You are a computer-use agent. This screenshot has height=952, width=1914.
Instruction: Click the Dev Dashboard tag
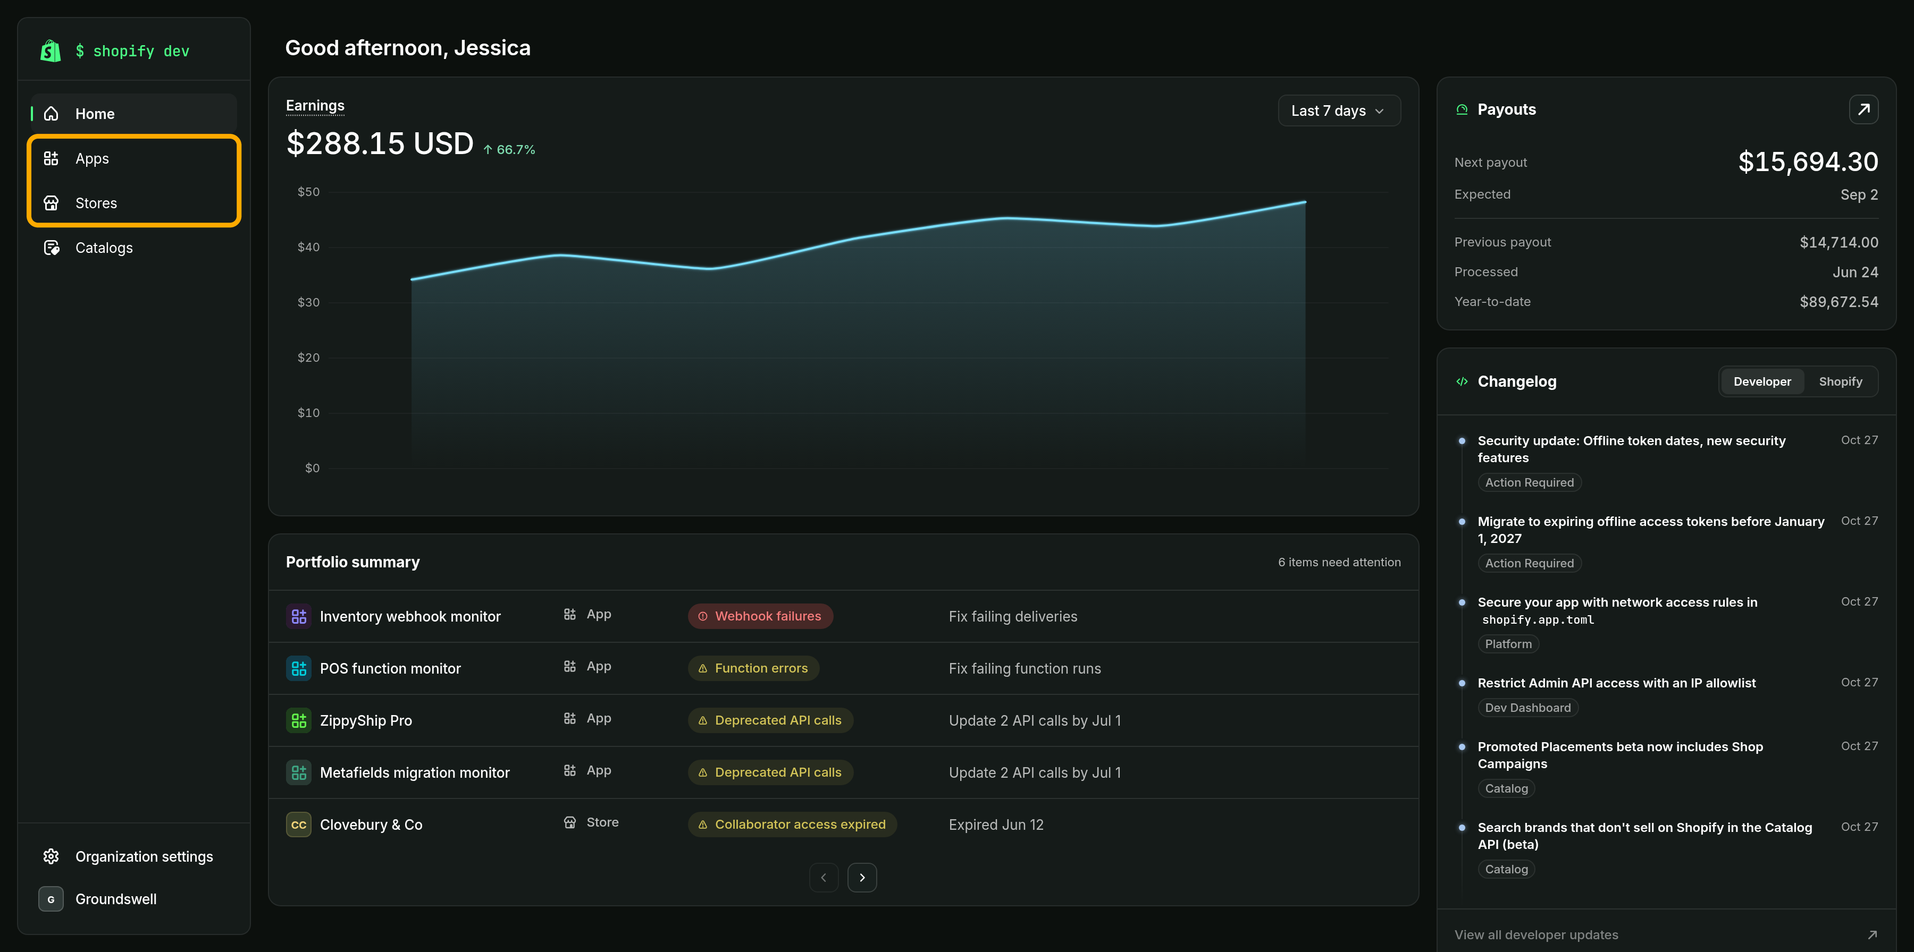1527,708
